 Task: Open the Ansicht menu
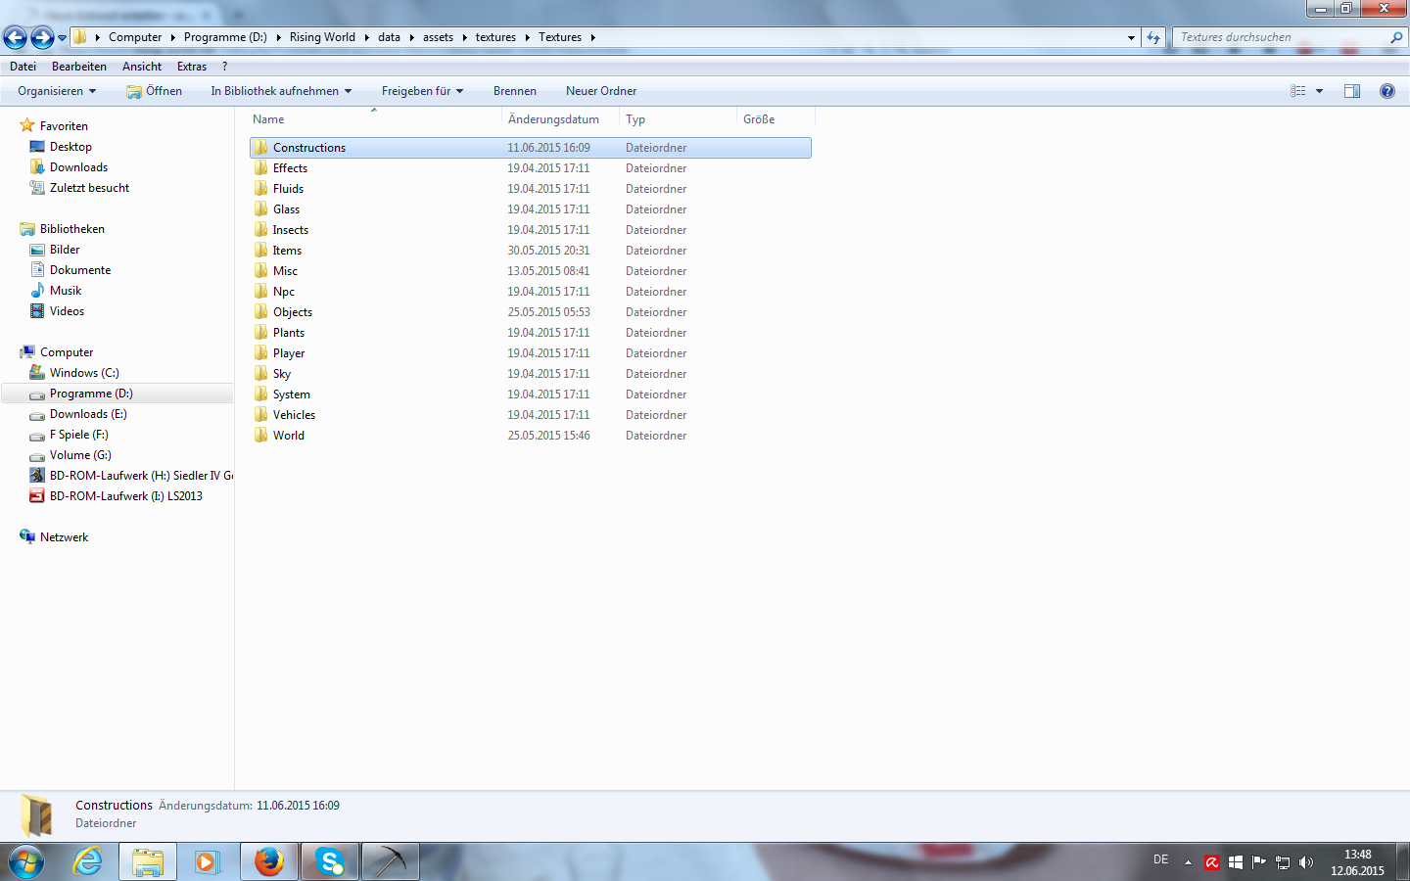(142, 67)
